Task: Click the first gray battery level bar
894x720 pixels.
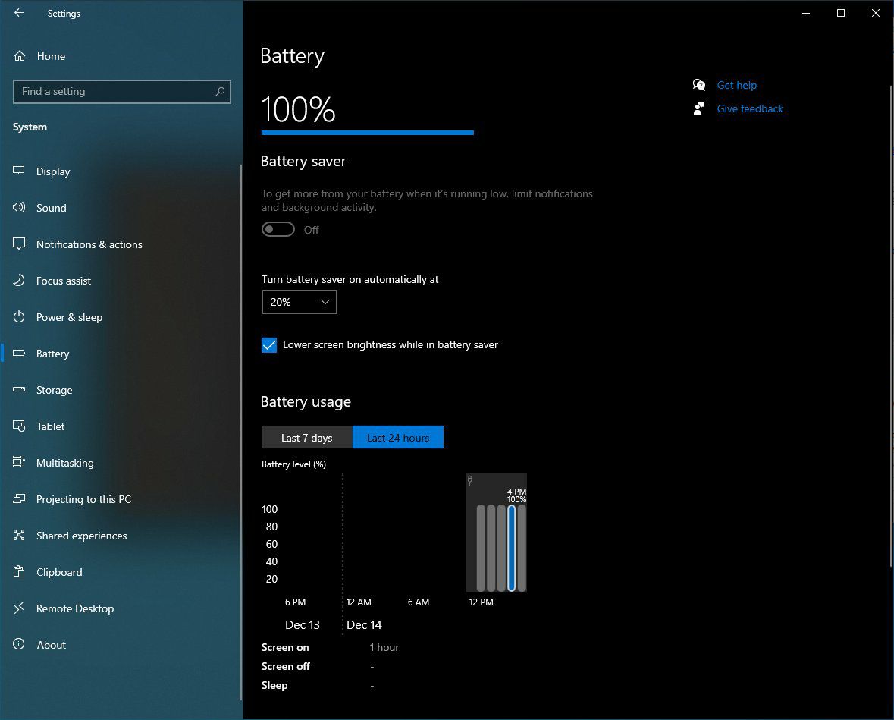Action: (481, 548)
